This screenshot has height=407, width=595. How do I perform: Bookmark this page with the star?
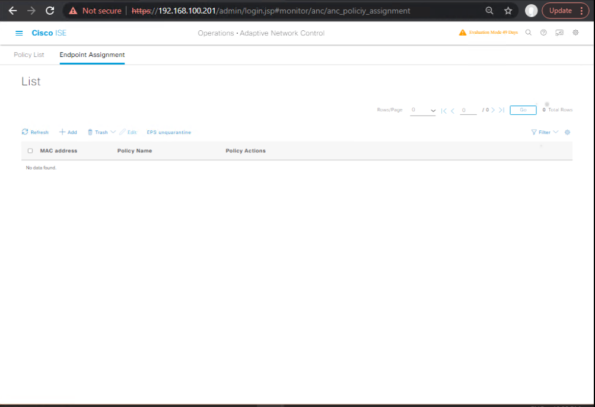tap(508, 11)
